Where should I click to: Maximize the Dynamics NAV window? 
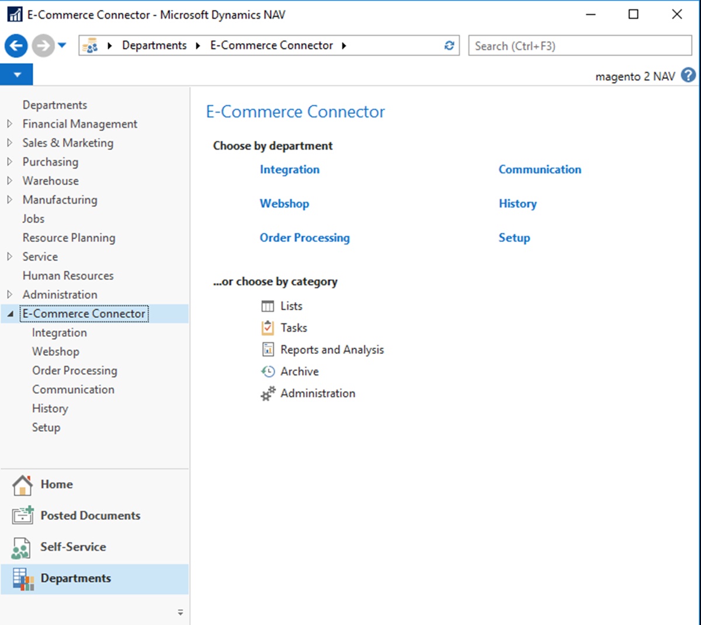(633, 15)
